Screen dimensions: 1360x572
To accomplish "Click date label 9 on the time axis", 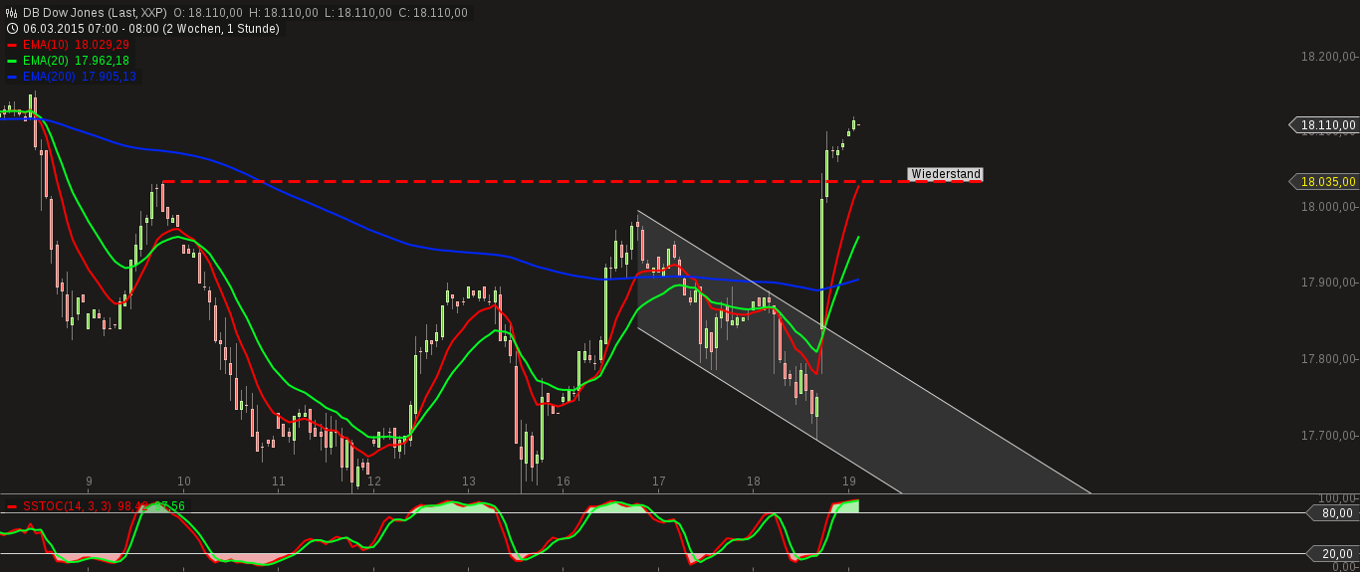I will click(89, 481).
